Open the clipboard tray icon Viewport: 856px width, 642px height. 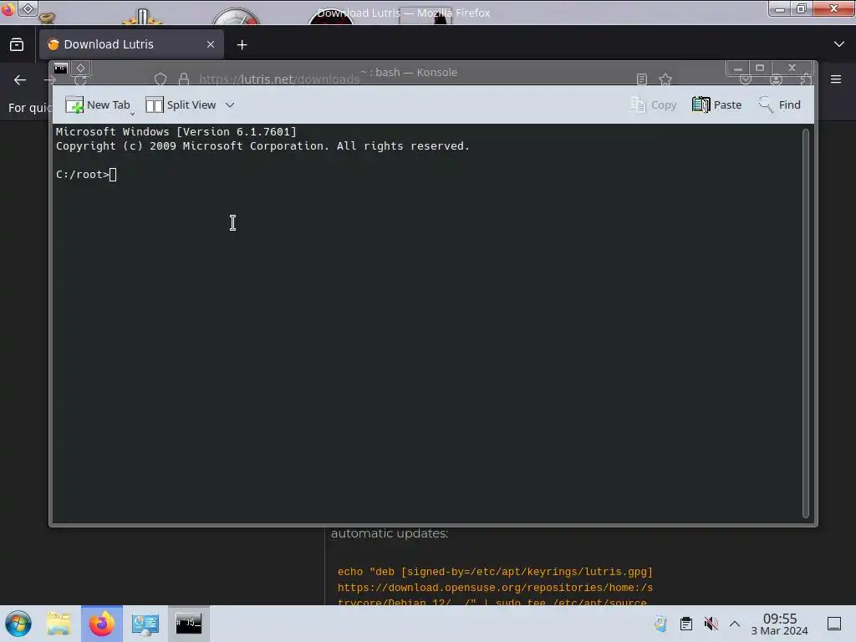[x=686, y=624]
